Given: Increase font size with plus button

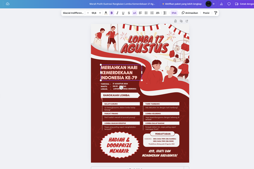Looking at the screenshot, I should pyautogui.click(x=100, y=13).
